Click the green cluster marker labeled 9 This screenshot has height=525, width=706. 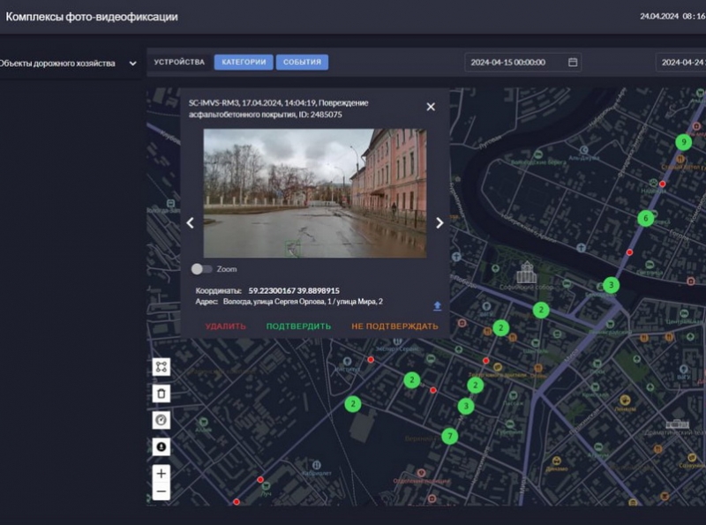pyautogui.click(x=682, y=142)
